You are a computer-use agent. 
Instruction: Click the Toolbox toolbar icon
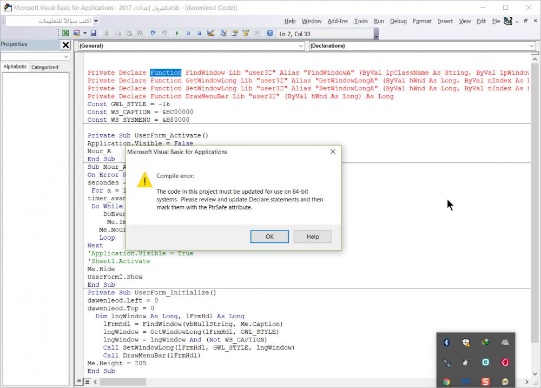tap(256, 33)
